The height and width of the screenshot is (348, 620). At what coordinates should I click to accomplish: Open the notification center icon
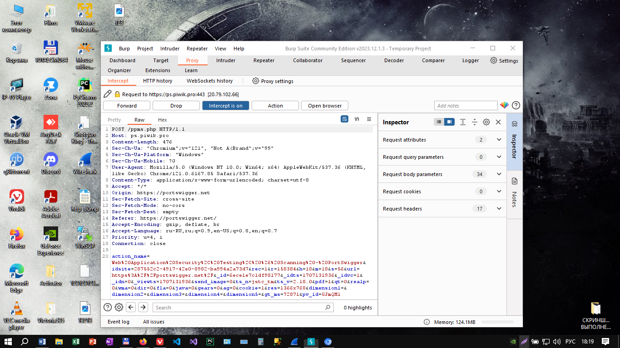coord(605,341)
